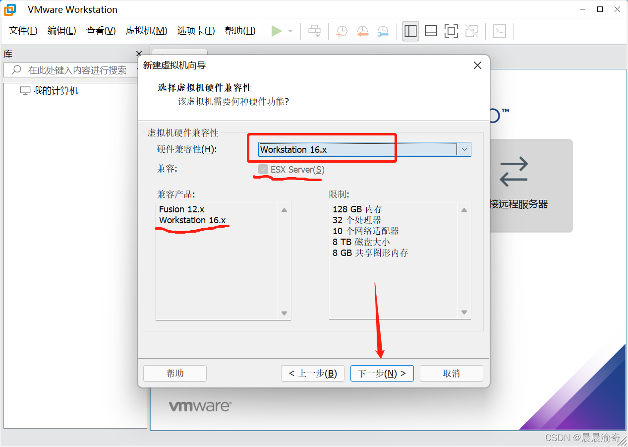Click the compatible products list scroll-down arrow
The width and height of the screenshot is (628, 447).
pos(284,313)
